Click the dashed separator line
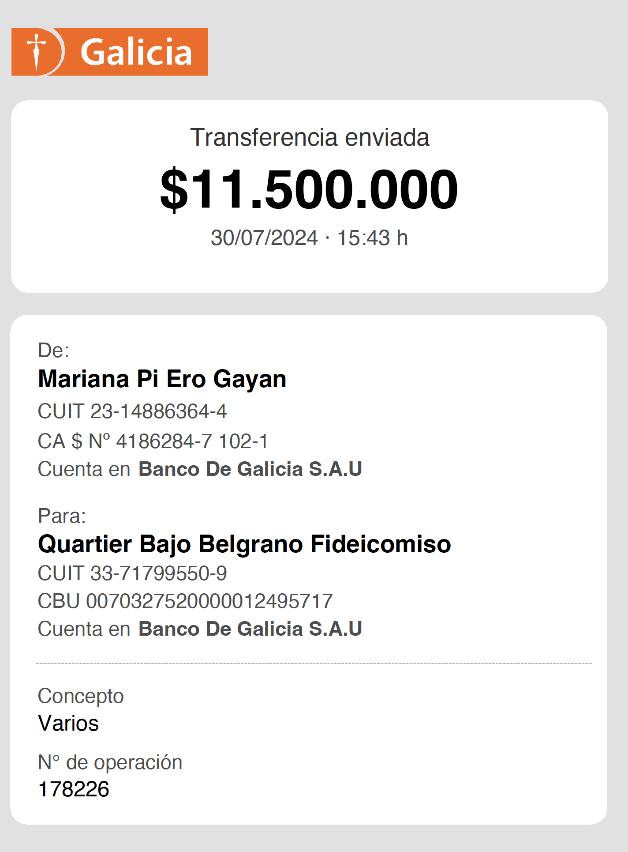The height and width of the screenshot is (852, 628). [314, 663]
